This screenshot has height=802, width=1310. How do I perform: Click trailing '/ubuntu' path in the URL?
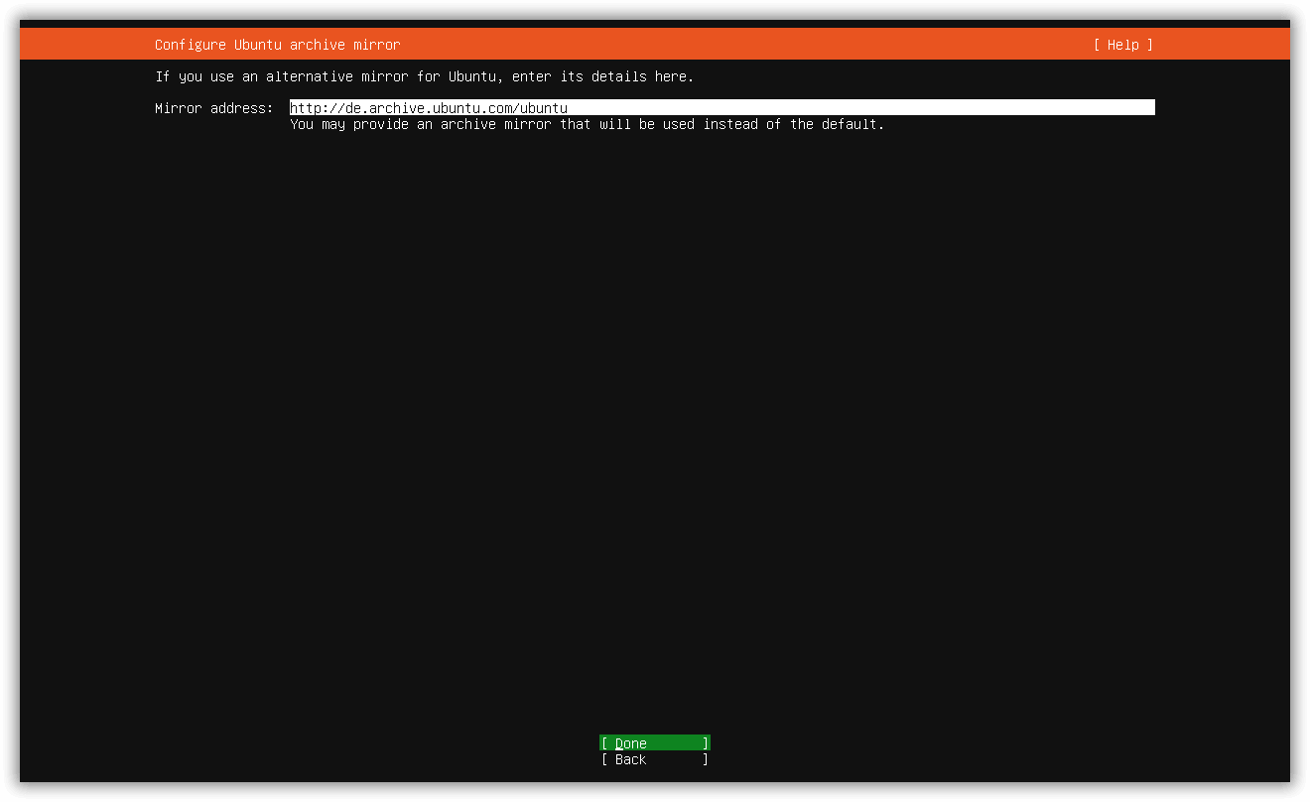(x=540, y=107)
